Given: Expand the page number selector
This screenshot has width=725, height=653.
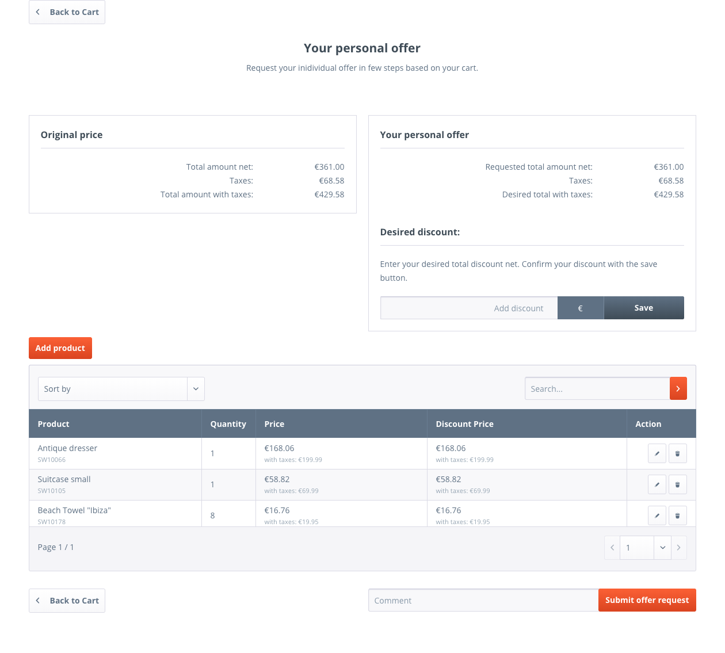Looking at the screenshot, I should pyautogui.click(x=662, y=548).
